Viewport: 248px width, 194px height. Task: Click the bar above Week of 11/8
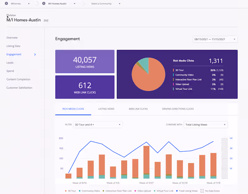click(213, 166)
